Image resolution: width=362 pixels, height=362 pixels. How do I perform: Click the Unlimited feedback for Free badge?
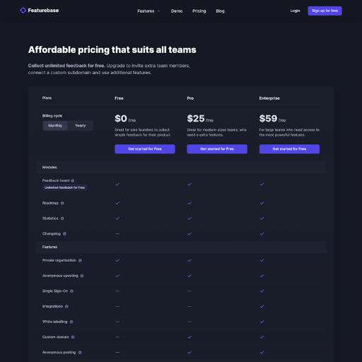pyautogui.click(x=64, y=187)
